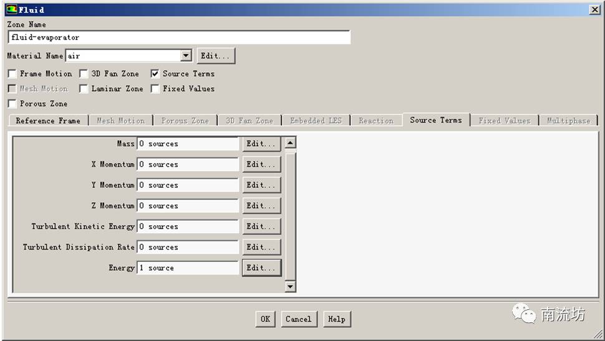Edit the Mass sources
The image size is (605, 341).
point(261,144)
